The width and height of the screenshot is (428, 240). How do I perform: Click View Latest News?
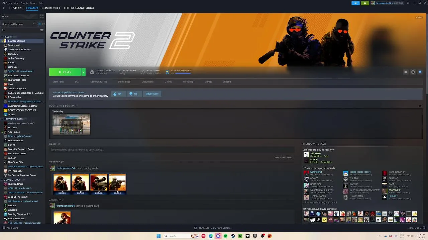point(284,157)
